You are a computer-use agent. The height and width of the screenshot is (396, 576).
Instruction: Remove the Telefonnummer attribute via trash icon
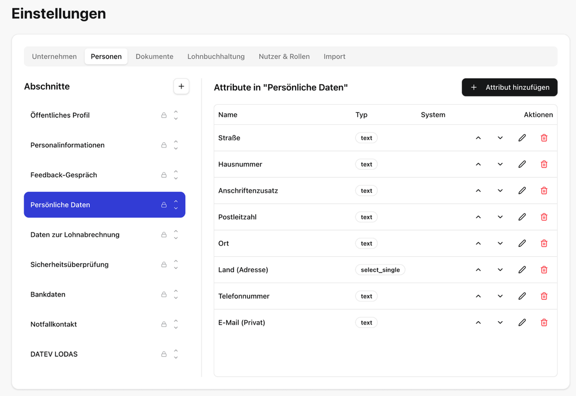click(544, 296)
